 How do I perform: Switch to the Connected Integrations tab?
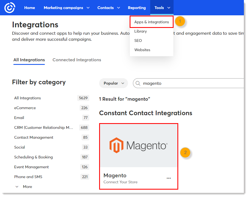(x=77, y=60)
